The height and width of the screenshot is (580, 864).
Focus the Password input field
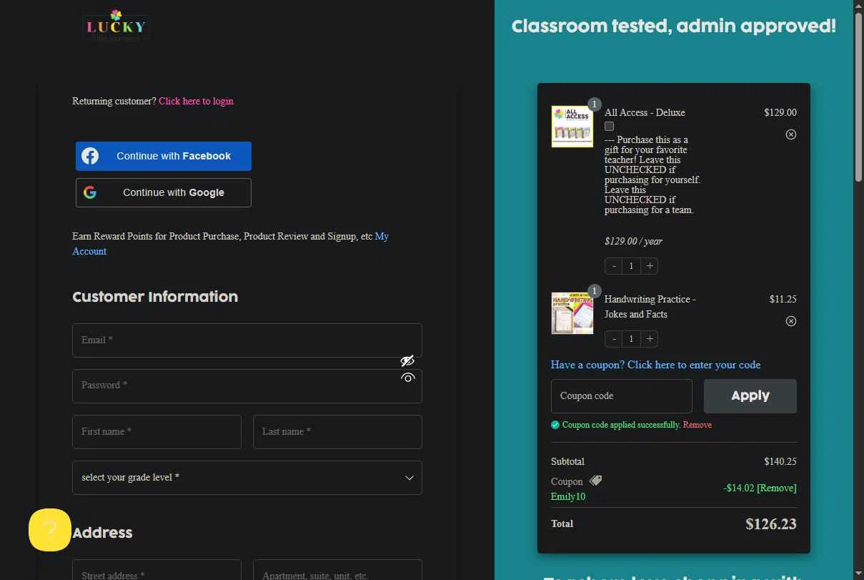point(247,386)
